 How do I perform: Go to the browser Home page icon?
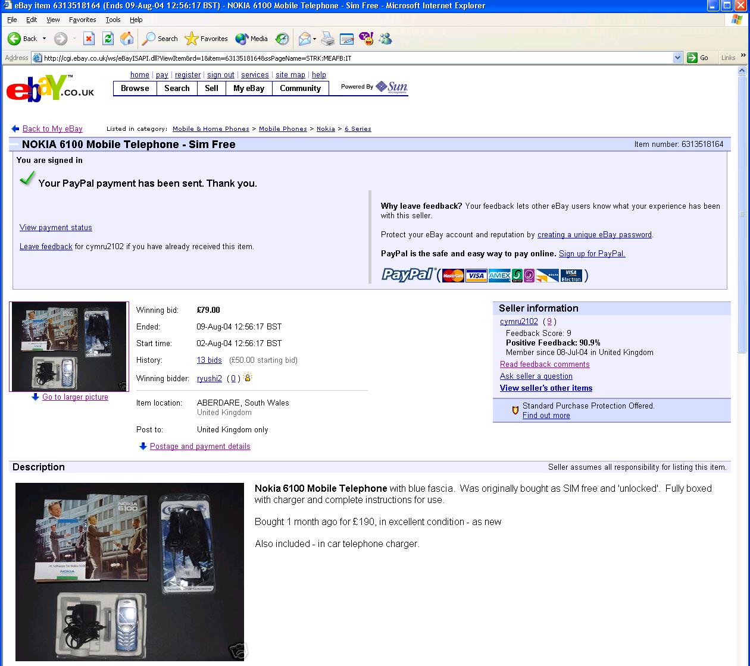pyautogui.click(x=127, y=39)
